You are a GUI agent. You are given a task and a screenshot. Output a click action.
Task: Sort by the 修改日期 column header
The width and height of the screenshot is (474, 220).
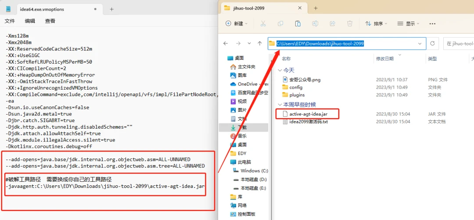coord(385,59)
